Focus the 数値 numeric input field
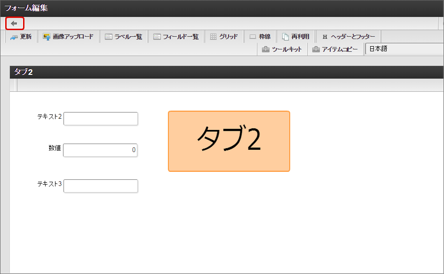This screenshot has width=444, height=274. pos(100,150)
